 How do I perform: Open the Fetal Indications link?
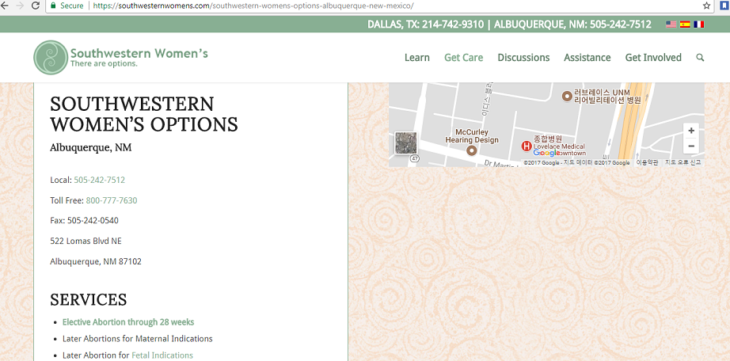pos(162,355)
